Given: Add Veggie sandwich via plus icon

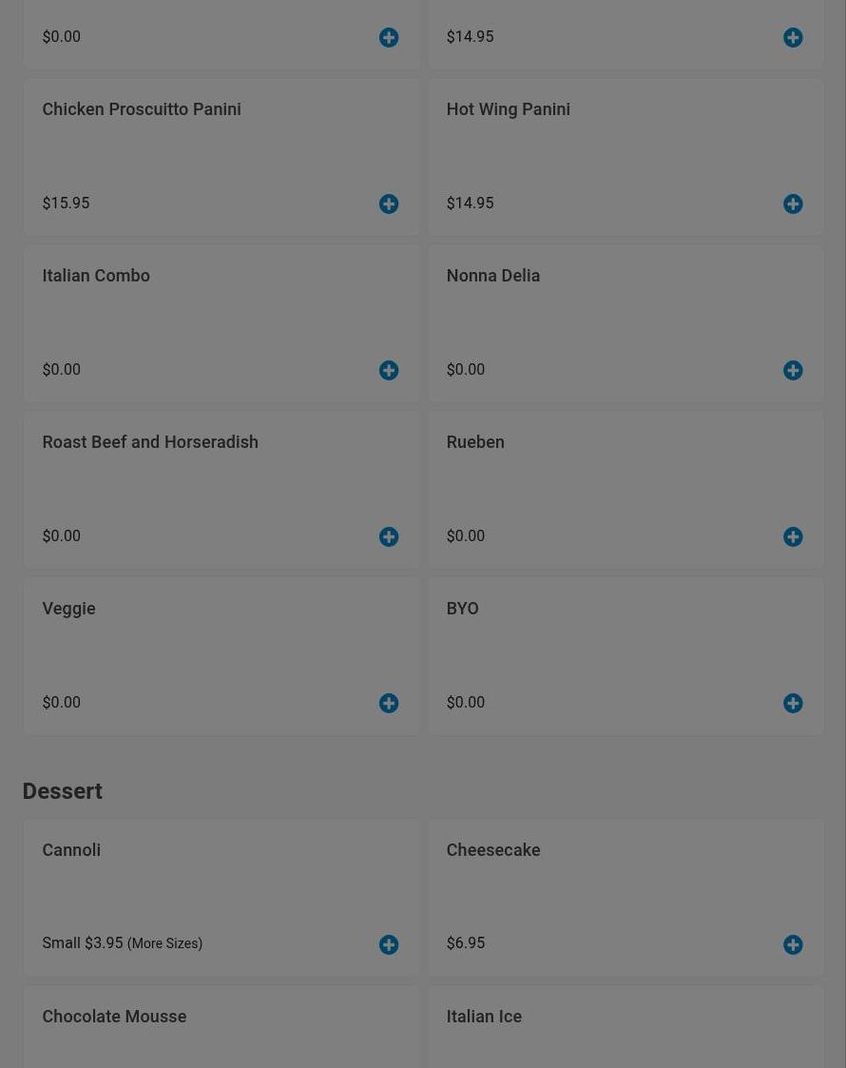Looking at the screenshot, I should click(x=389, y=703).
